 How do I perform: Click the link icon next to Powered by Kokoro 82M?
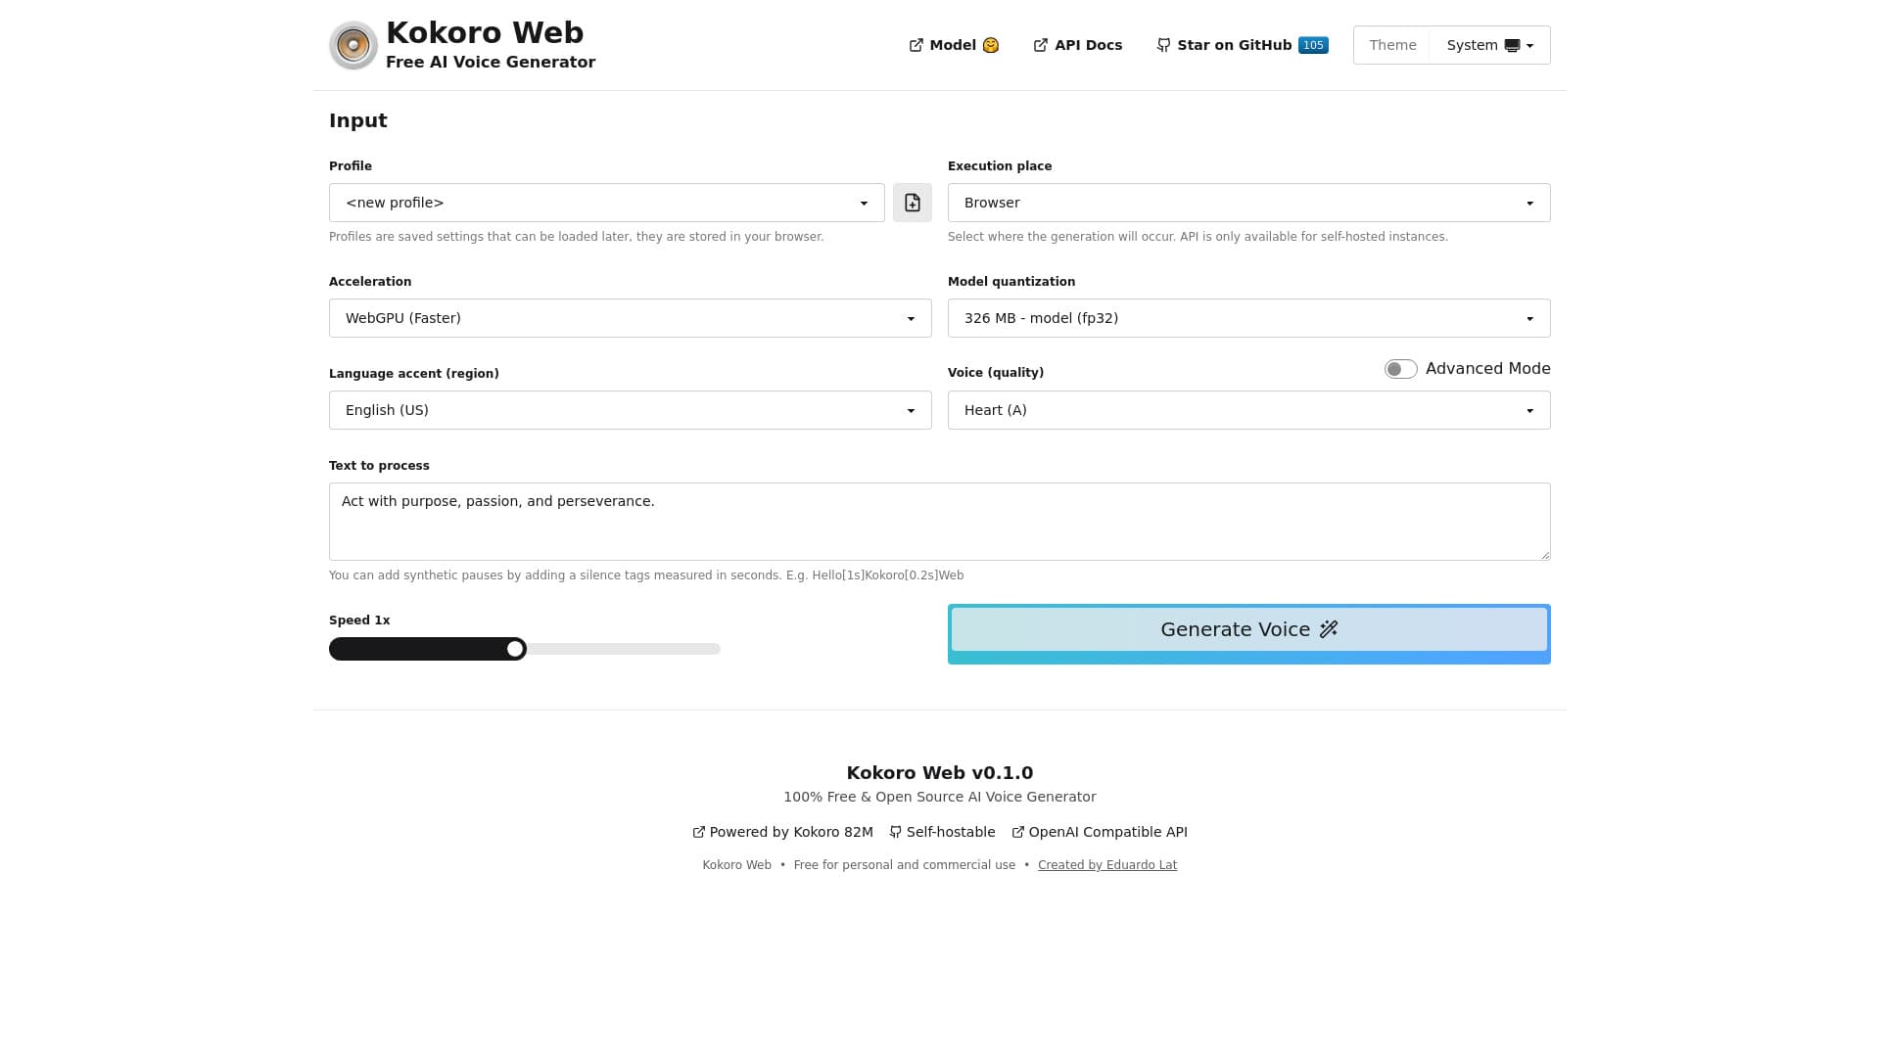(x=698, y=832)
